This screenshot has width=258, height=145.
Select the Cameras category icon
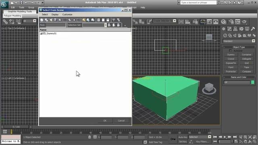239,35
